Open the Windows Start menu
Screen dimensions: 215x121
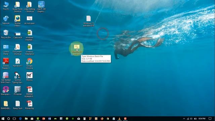click(3, 119)
